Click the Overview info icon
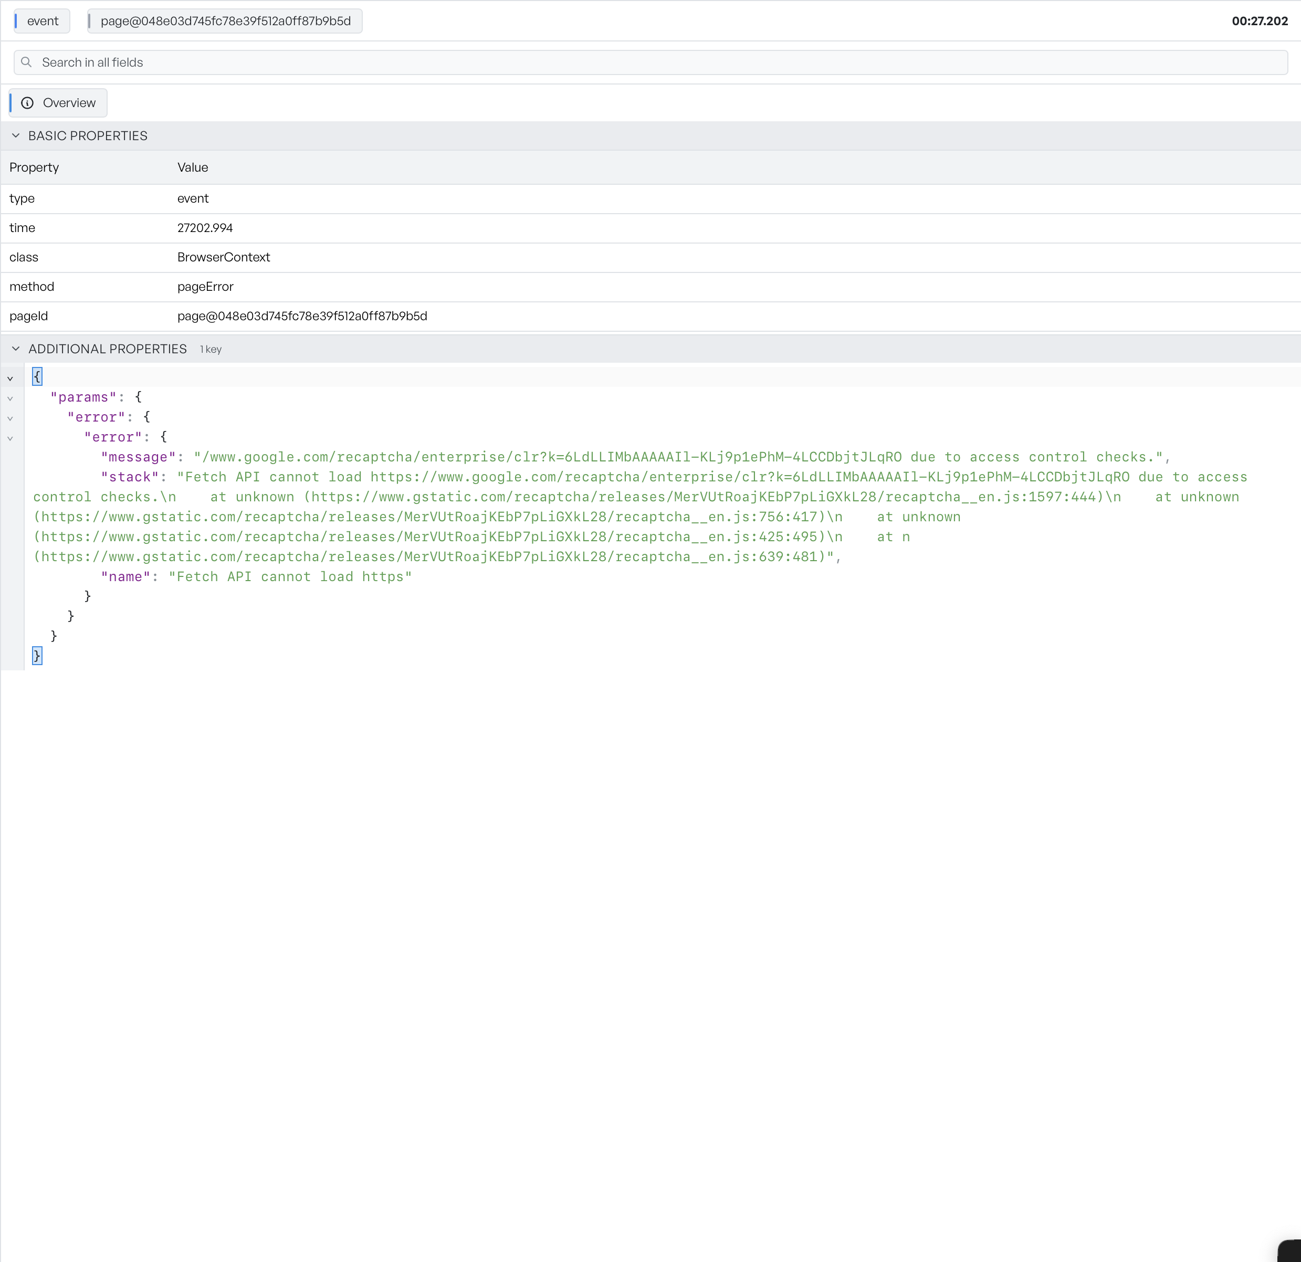This screenshot has height=1262, width=1301. (27, 103)
